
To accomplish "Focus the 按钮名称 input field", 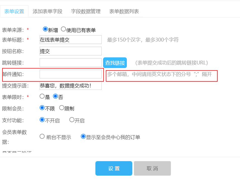I will pyautogui.click(x=71, y=51).
